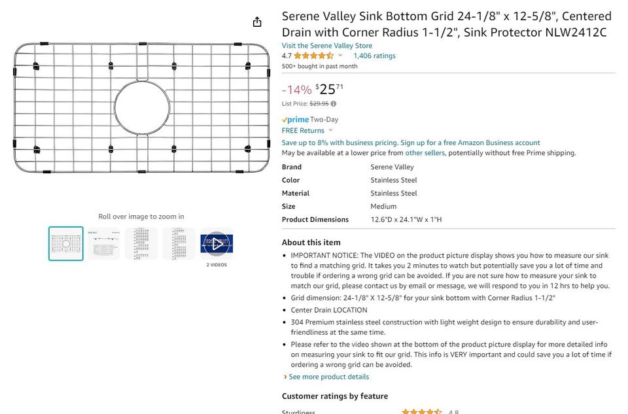628x414 pixels.
Task: Check availability from other sellers
Action: click(427, 152)
